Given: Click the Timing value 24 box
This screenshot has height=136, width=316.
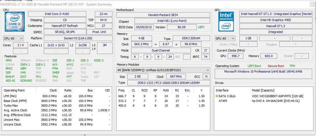Looking at the screenshot, I should click(x=170, y=57).
